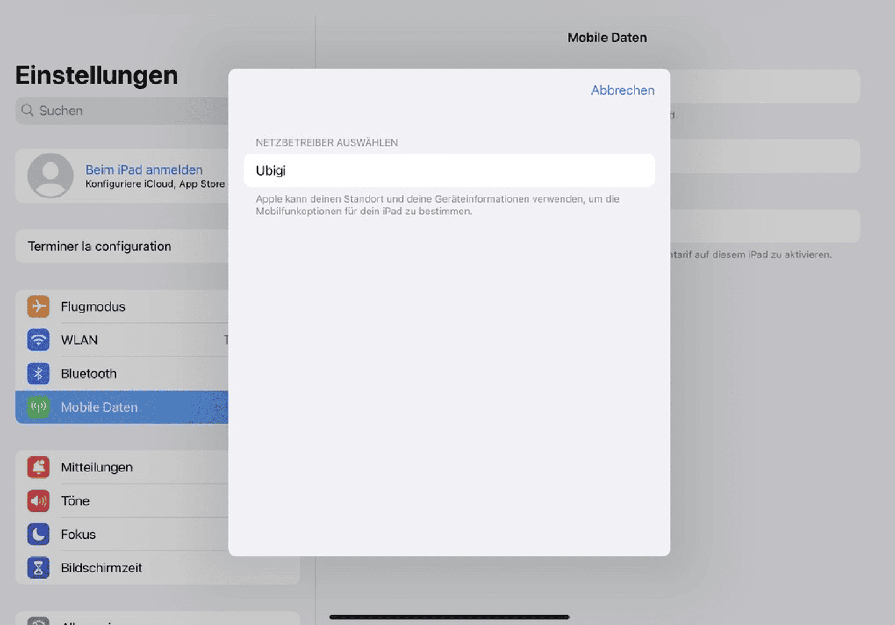Tap Abbrechen to cancel carrier selection
Viewport: 895px width, 625px height.
(x=623, y=90)
